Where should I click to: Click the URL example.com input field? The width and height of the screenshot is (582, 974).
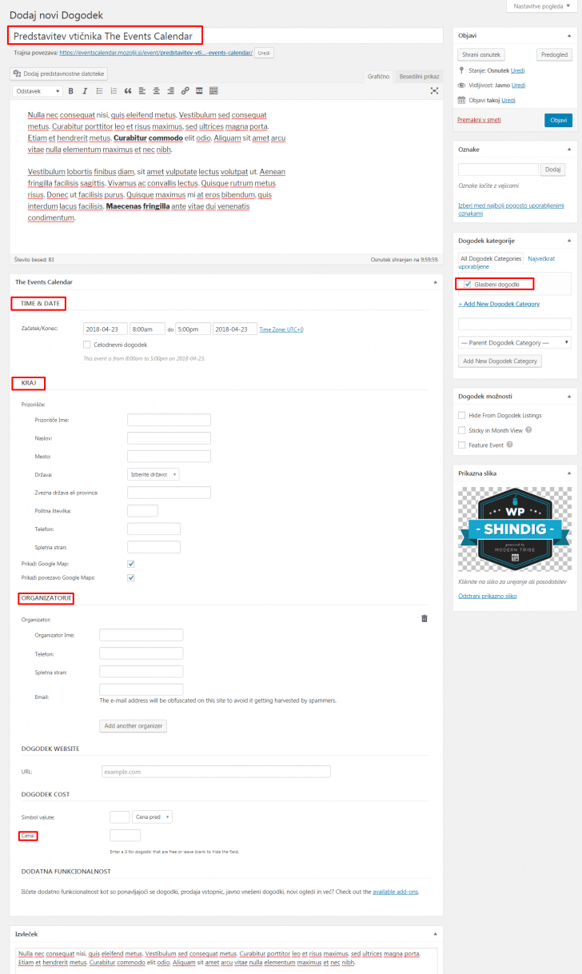pyautogui.click(x=216, y=772)
